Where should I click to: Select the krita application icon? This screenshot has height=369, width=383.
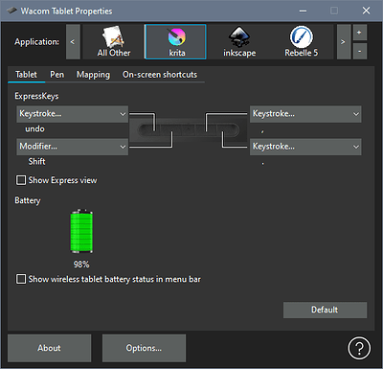click(176, 42)
